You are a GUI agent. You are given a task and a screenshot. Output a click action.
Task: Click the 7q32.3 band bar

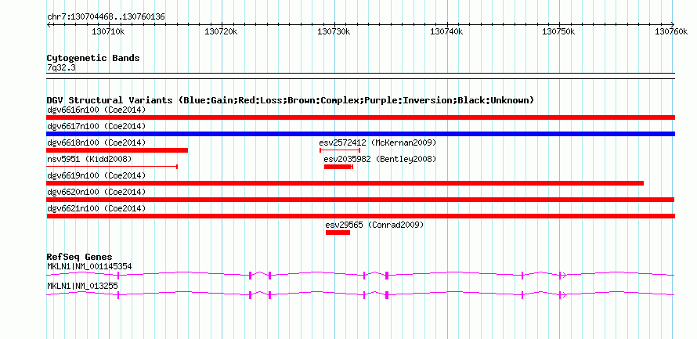click(x=360, y=76)
